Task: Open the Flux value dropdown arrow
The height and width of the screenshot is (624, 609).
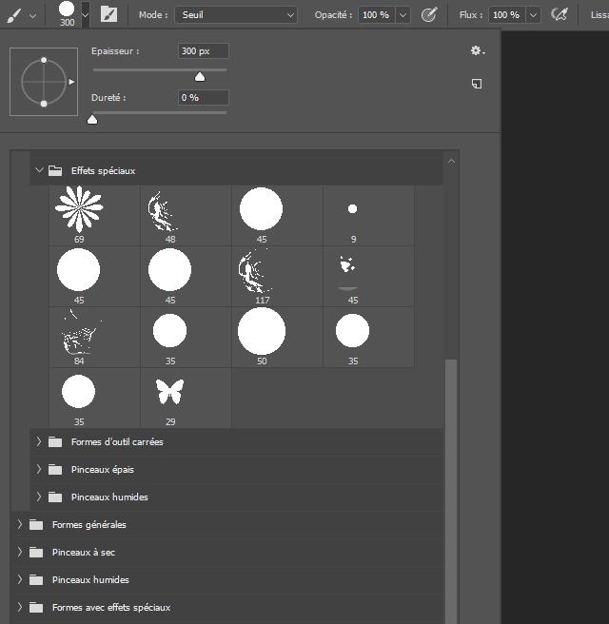Action: pyautogui.click(x=533, y=15)
